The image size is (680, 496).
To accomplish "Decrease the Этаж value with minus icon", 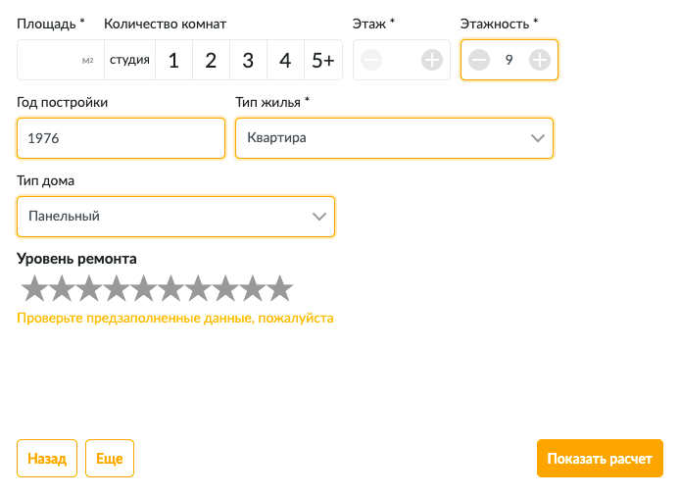I will coord(371,61).
